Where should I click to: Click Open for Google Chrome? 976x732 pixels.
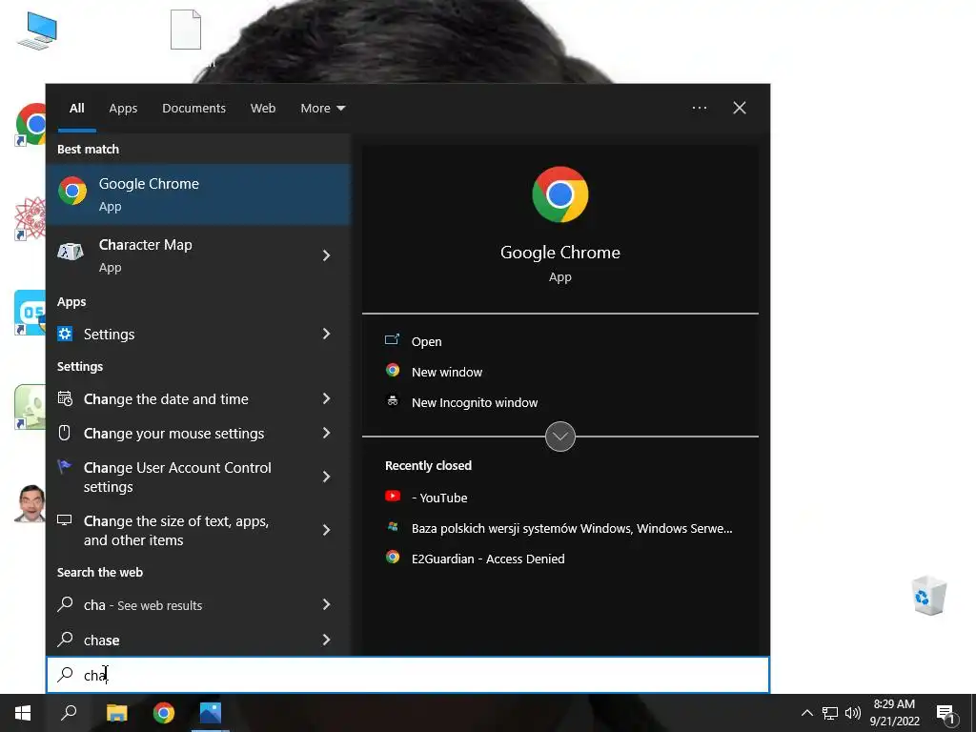tap(426, 342)
